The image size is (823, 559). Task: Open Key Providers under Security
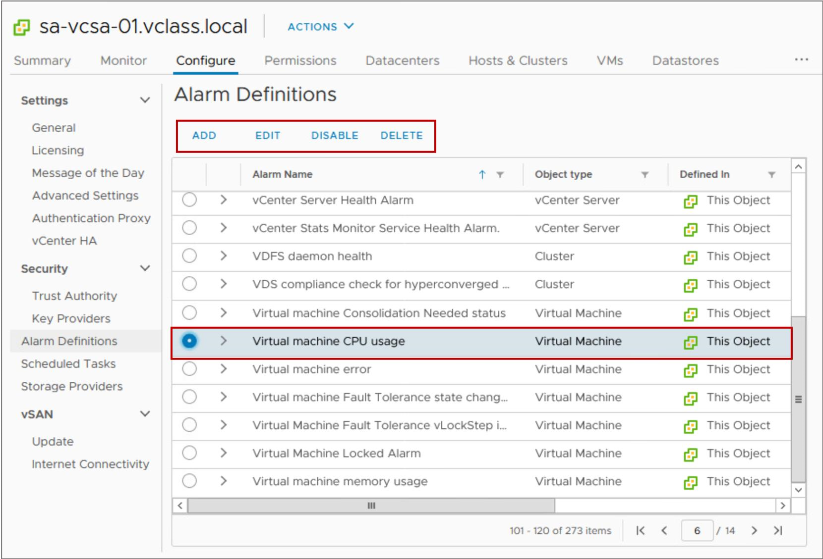pos(71,319)
